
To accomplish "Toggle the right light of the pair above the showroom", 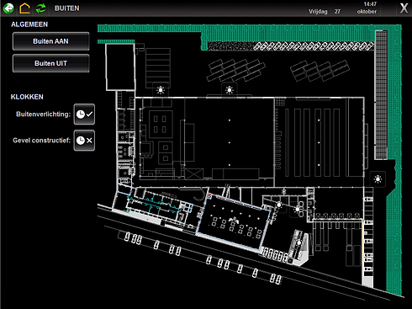I will pyautogui.click(x=298, y=209).
